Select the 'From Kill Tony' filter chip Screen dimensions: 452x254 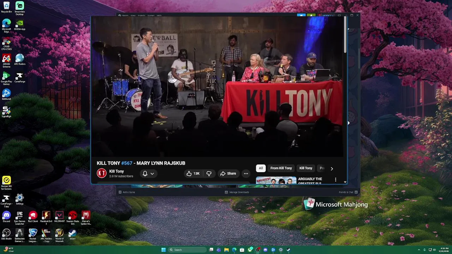(x=281, y=168)
